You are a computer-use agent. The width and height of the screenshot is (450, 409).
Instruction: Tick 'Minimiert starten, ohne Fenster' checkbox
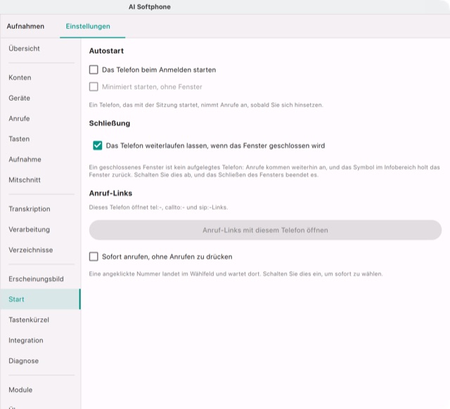[94, 87]
